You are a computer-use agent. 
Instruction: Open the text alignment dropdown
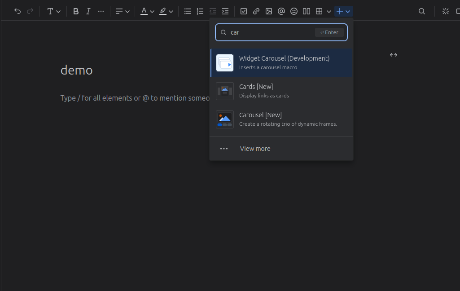pyautogui.click(x=123, y=12)
